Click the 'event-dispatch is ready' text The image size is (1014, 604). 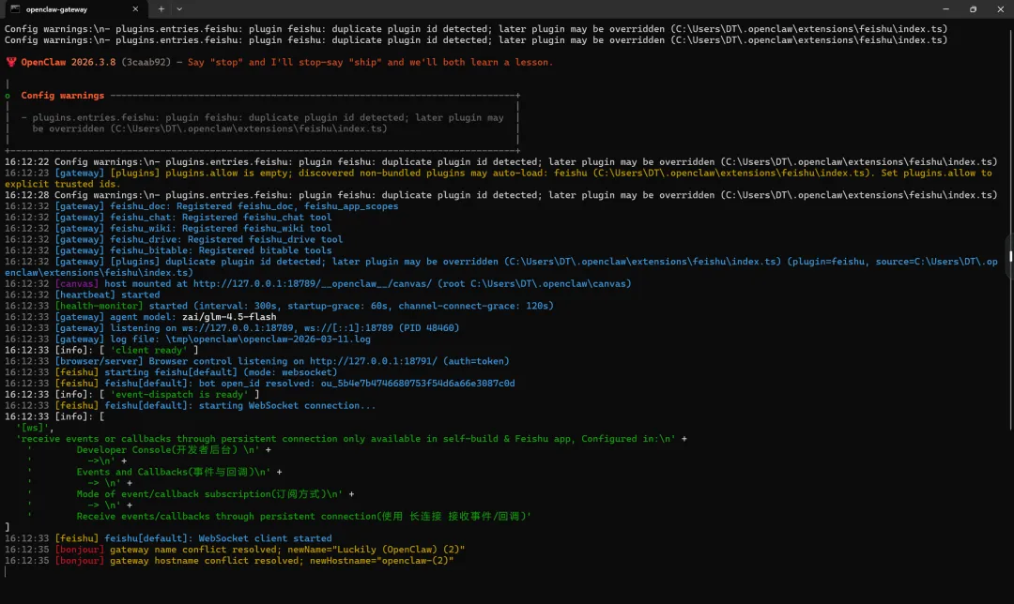coord(179,394)
